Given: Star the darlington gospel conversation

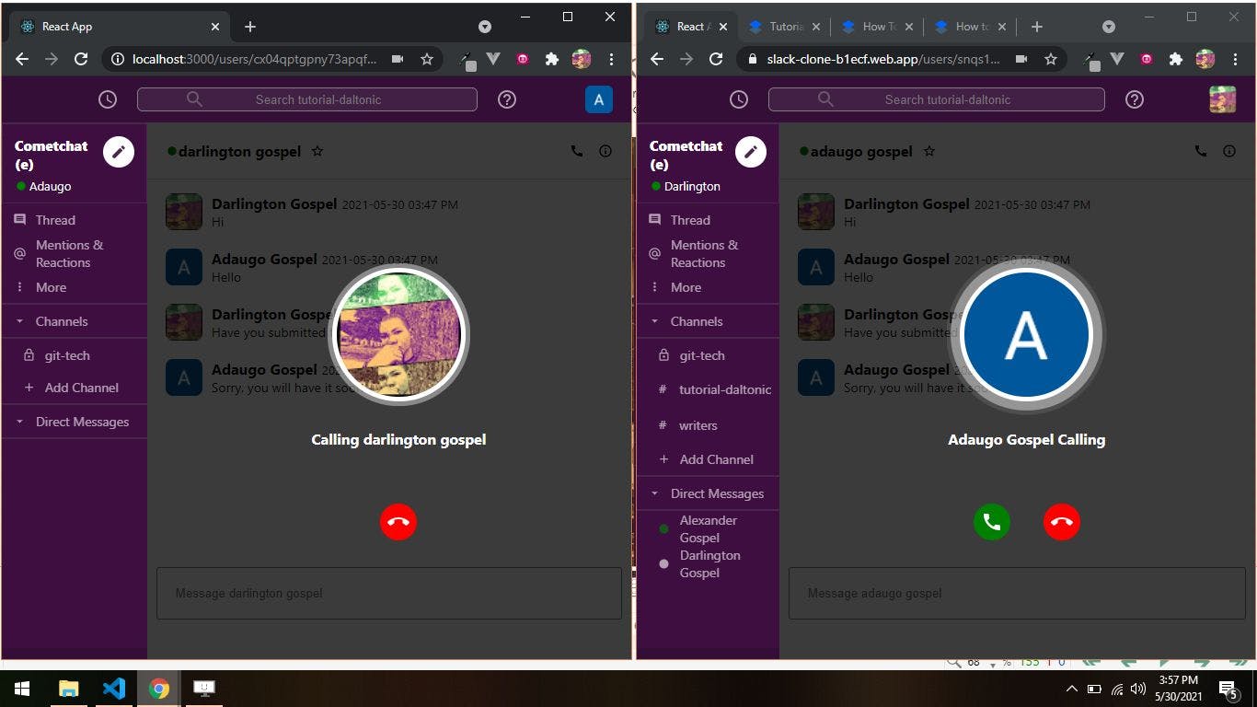Looking at the screenshot, I should tap(317, 151).
